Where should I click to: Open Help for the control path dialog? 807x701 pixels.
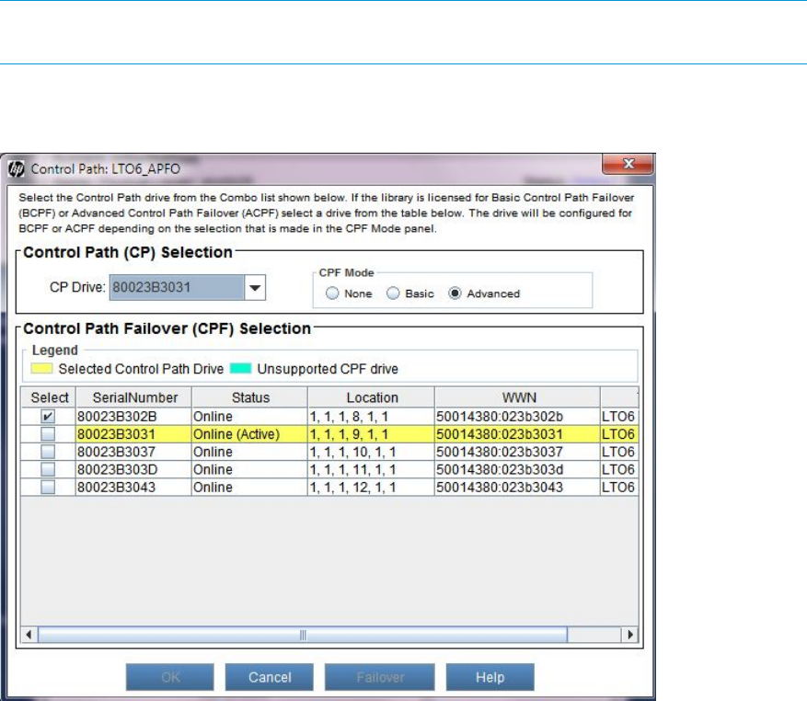(x=490, y=677)
